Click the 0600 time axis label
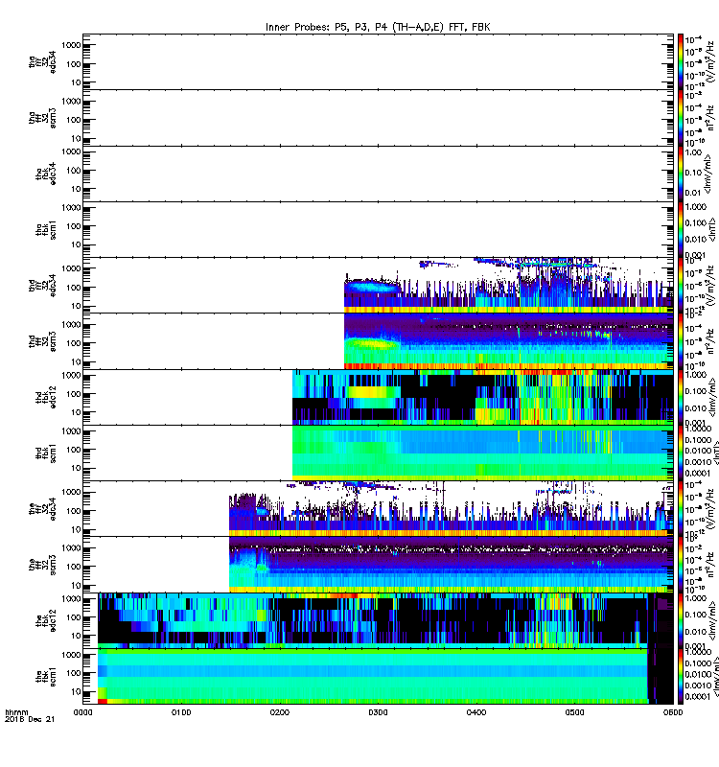 (673, 712)
